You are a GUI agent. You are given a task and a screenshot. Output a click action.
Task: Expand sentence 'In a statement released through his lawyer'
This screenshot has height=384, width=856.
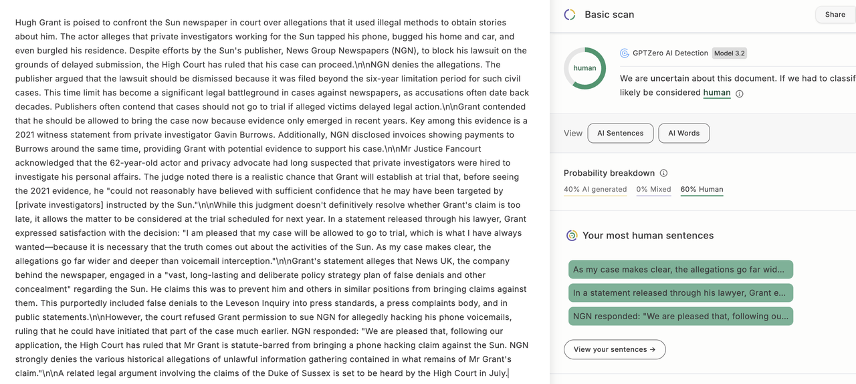(680, 293)
